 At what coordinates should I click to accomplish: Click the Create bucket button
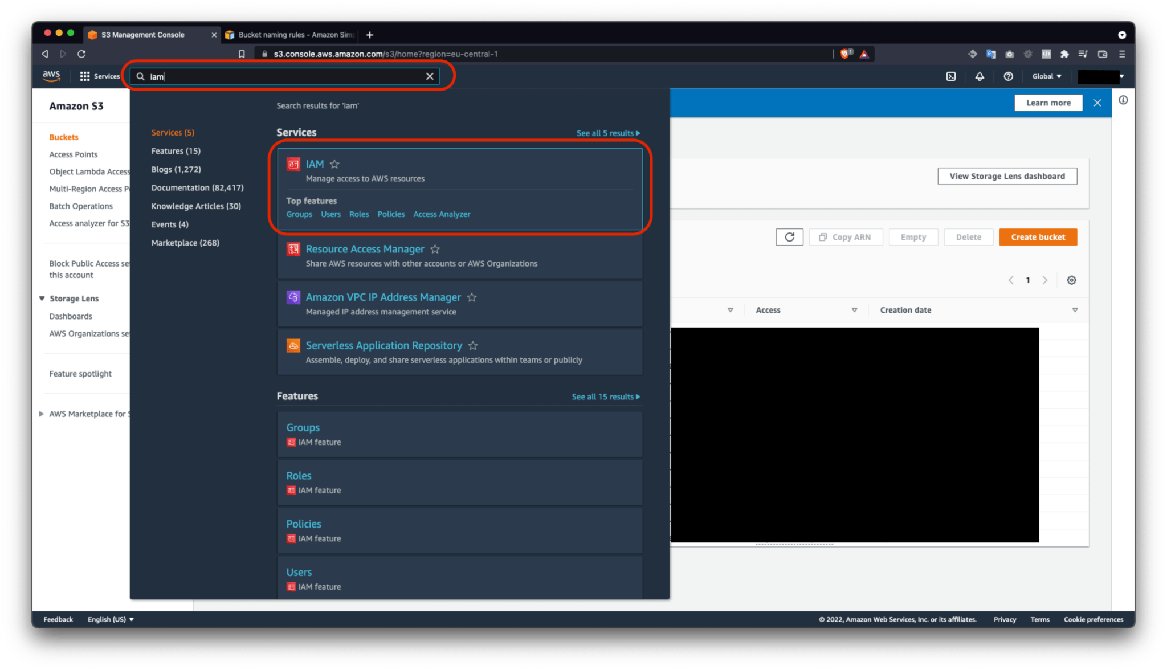[x=1037, y=236]
